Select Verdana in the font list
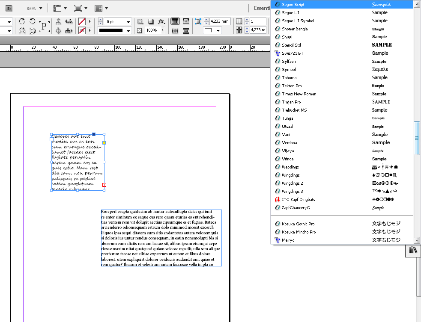 point(342,143)
